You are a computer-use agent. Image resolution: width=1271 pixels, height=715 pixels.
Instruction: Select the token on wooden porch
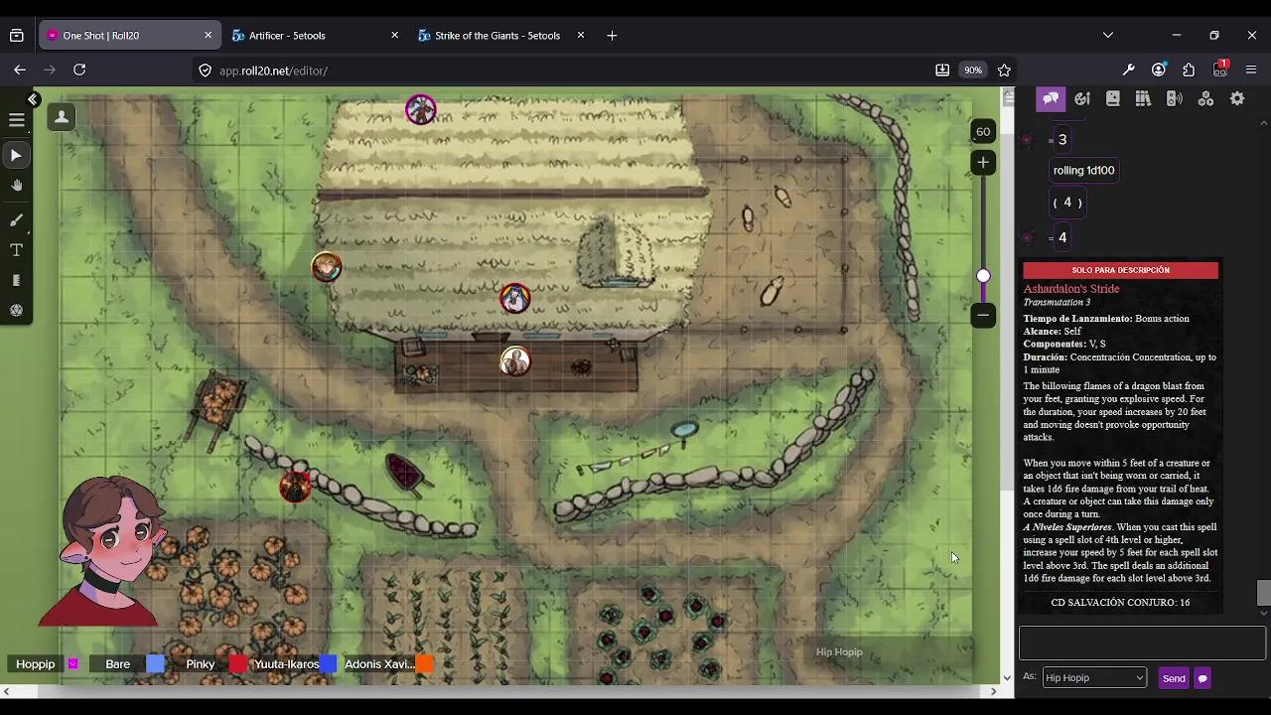pos(514,360)
